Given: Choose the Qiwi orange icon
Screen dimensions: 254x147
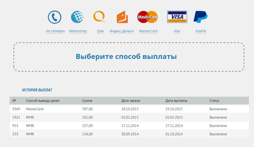Looking at the screenshot, I should (x=99, y=17).
